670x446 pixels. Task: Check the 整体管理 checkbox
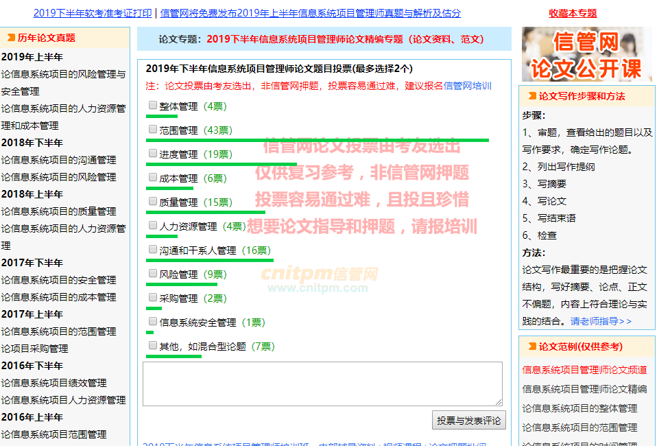click(153, 106)
